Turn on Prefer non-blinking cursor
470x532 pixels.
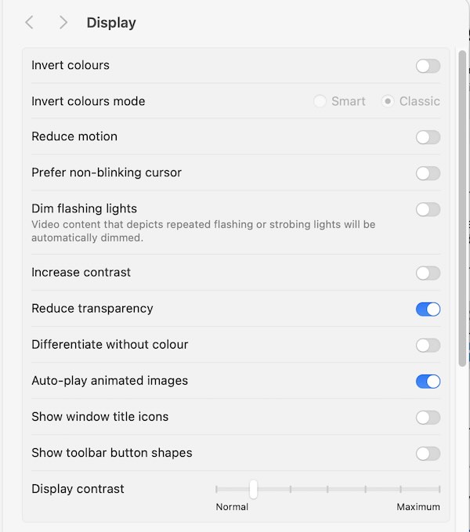click(x=428, y=173)
